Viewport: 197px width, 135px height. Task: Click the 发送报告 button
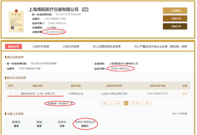[175, 11]
